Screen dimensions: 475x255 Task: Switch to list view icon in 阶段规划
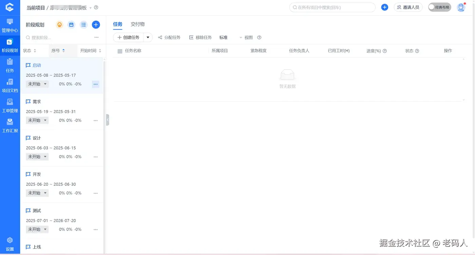point(83,25)
